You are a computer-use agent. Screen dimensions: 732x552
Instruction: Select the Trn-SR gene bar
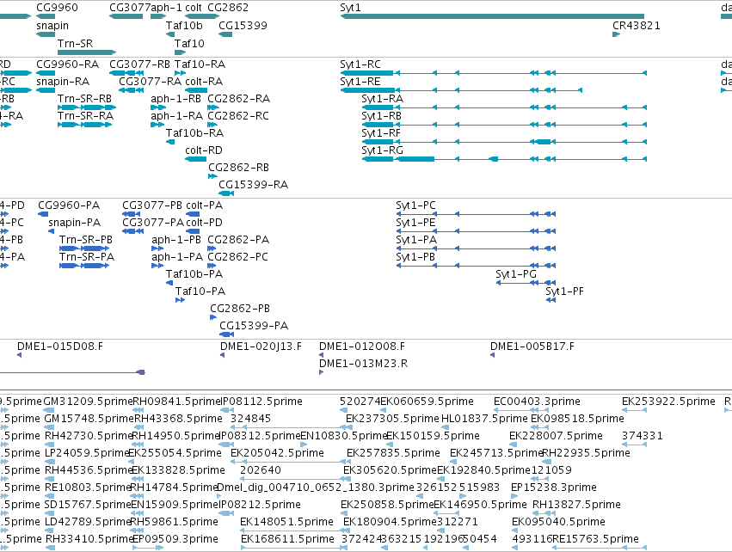point(87,52)
